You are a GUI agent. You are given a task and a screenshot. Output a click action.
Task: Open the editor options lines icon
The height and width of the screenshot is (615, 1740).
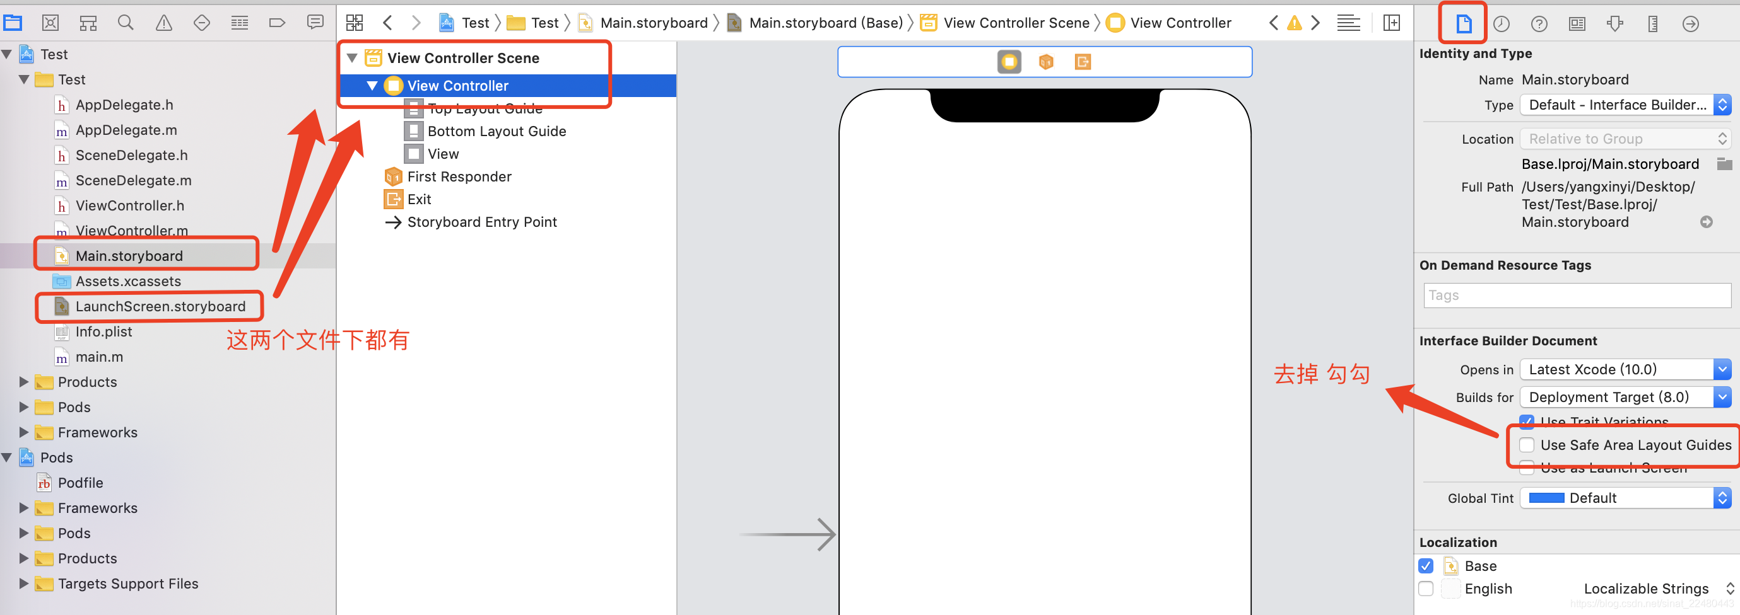click(x=1348, y=23)
